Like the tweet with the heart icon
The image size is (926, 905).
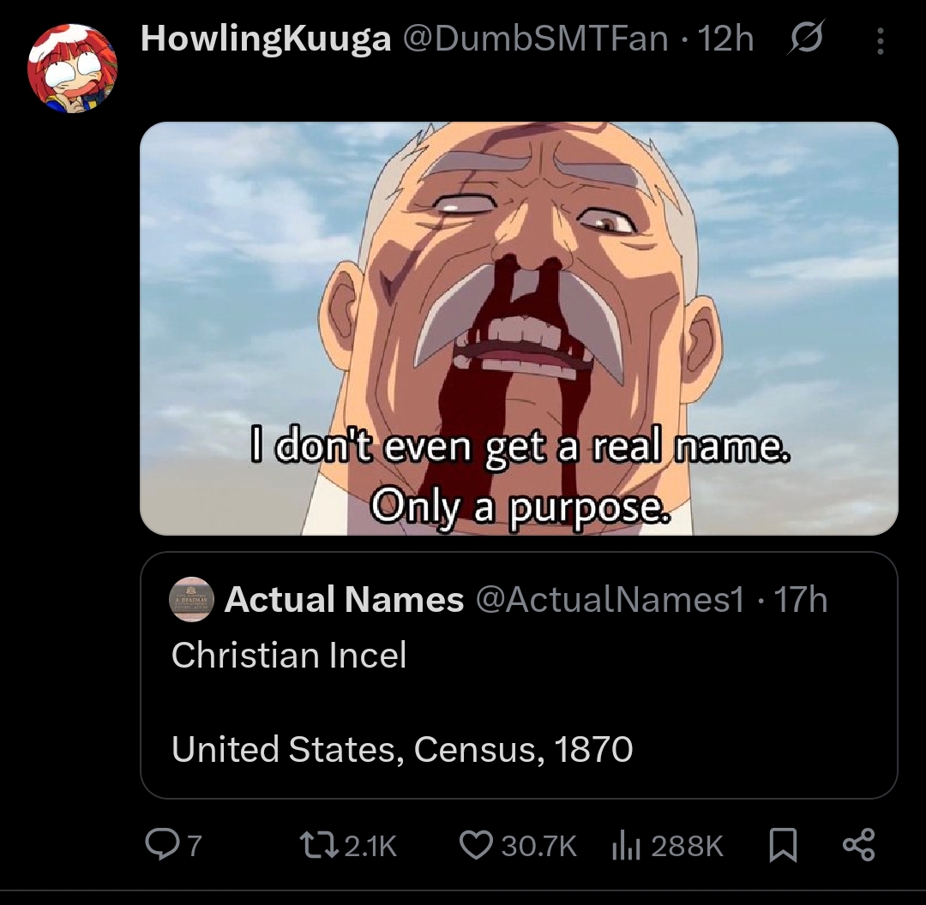click(475, 846)
